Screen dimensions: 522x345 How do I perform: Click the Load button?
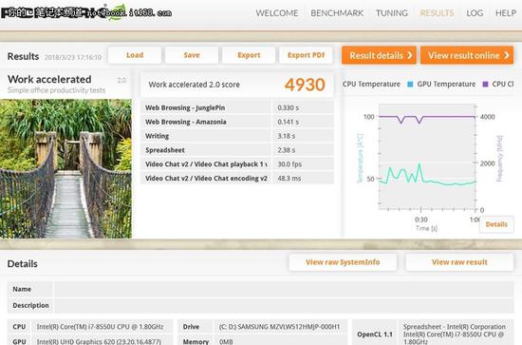[135, 55]
